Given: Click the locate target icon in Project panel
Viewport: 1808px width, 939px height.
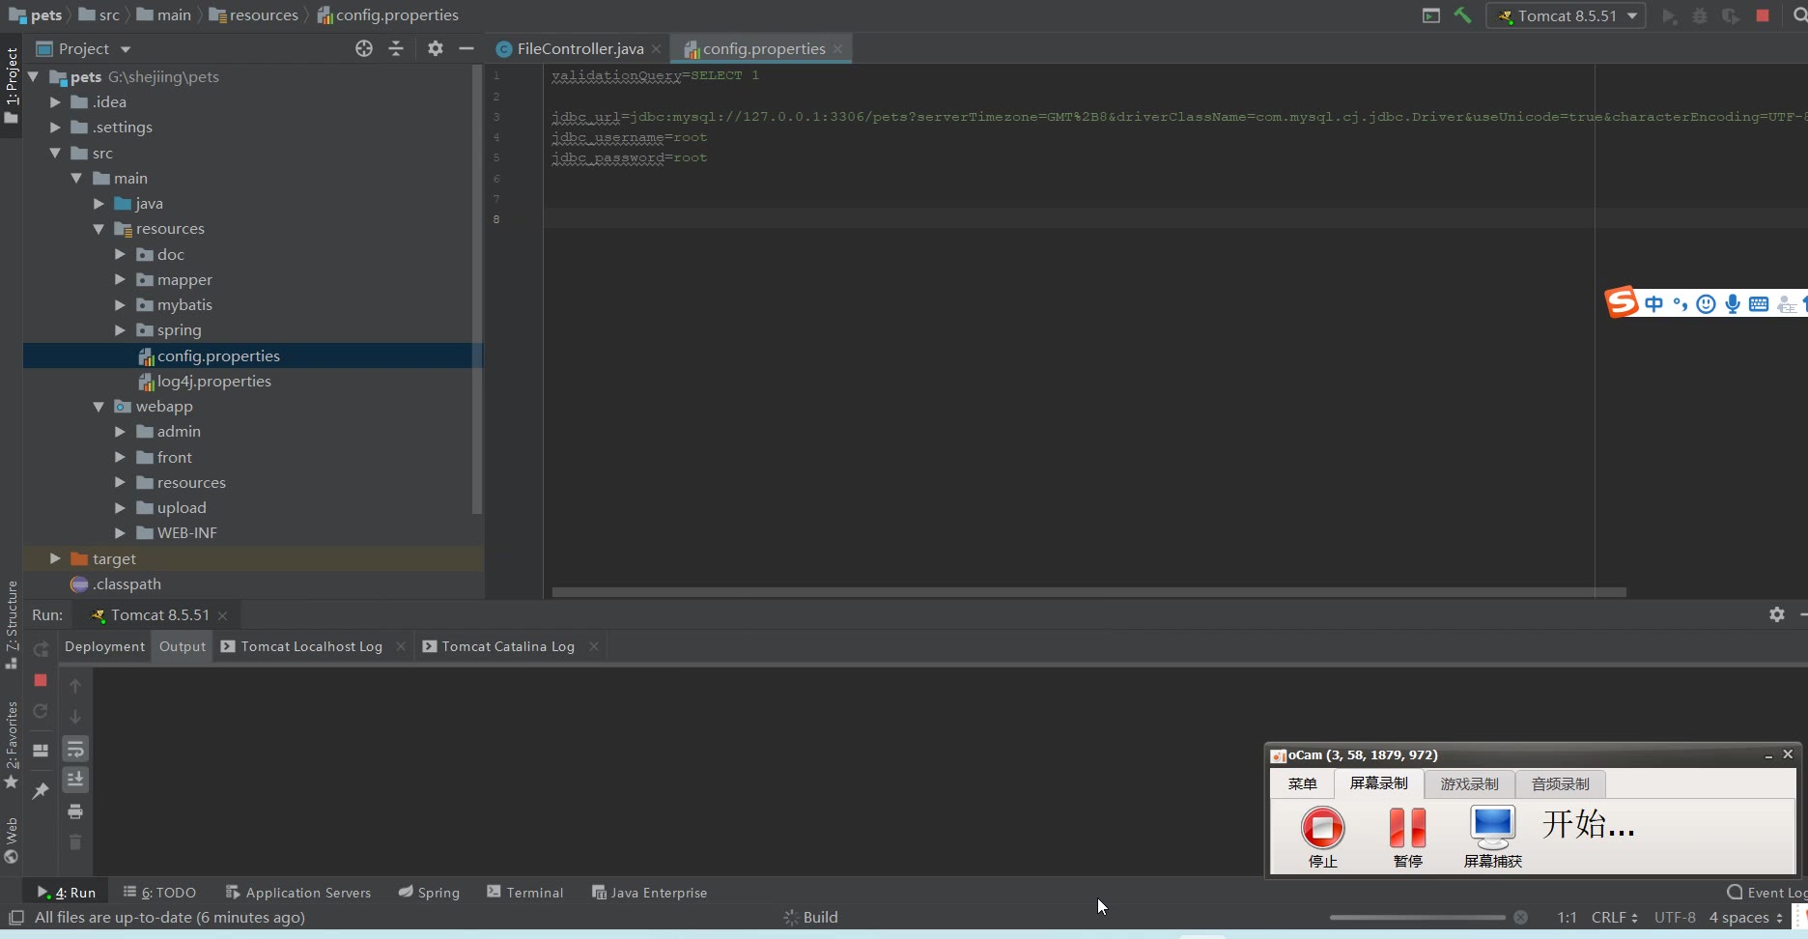Looking at the screenshot, I should point(364,48).
